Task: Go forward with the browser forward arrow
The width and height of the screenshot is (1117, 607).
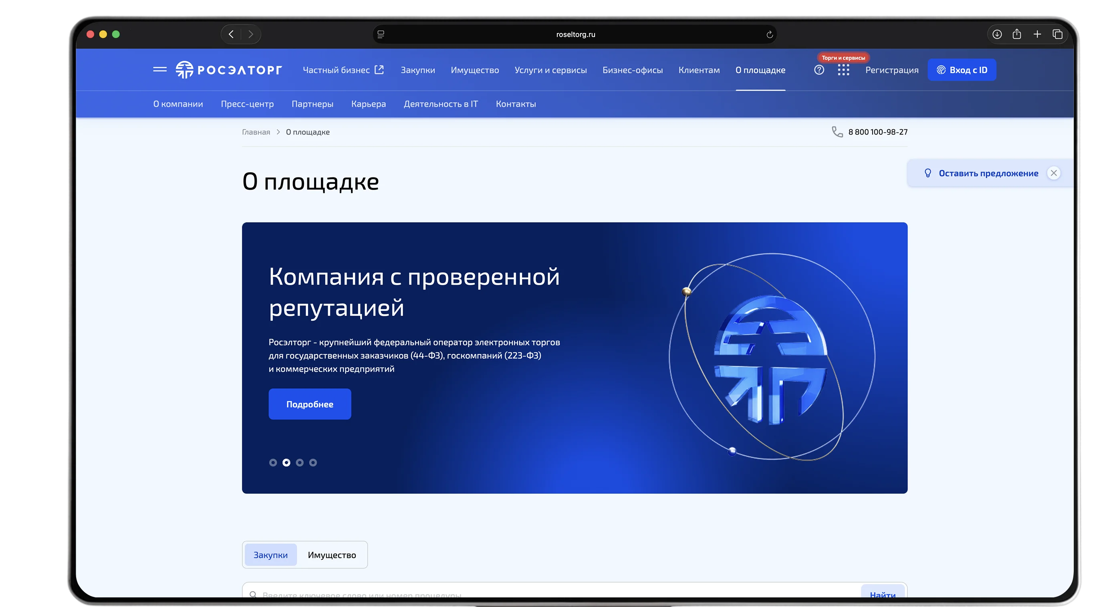Action: (x=251, y=34)
